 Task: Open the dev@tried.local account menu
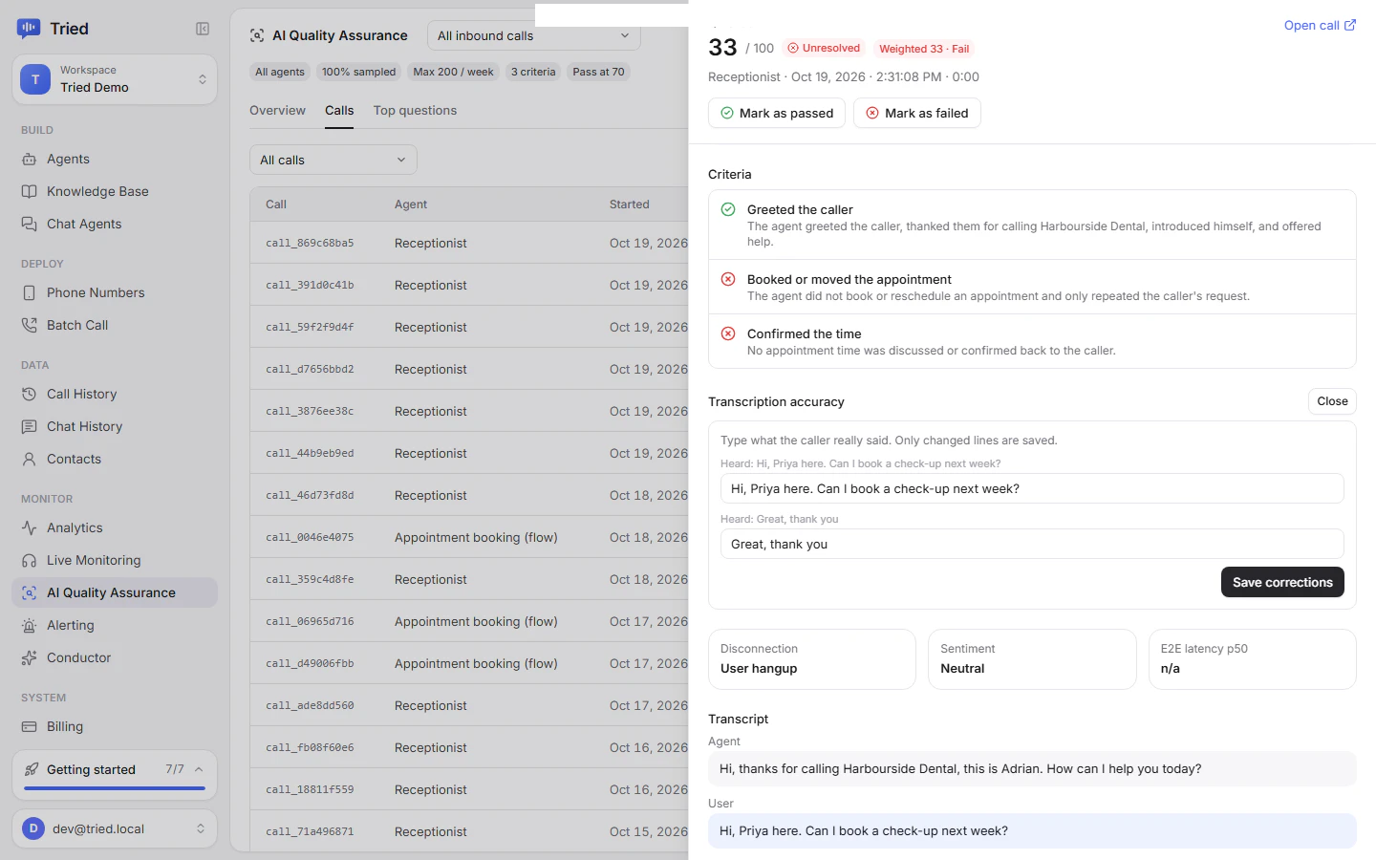point(115,828)
